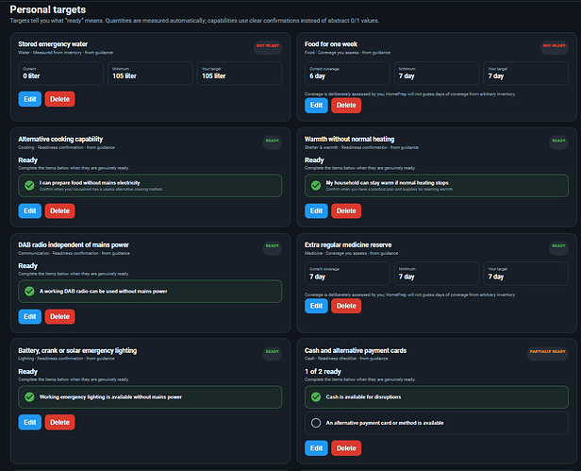Edit the Alternative cooking capability target
This screenshot has width=581, height=471.
coord(30,210)
